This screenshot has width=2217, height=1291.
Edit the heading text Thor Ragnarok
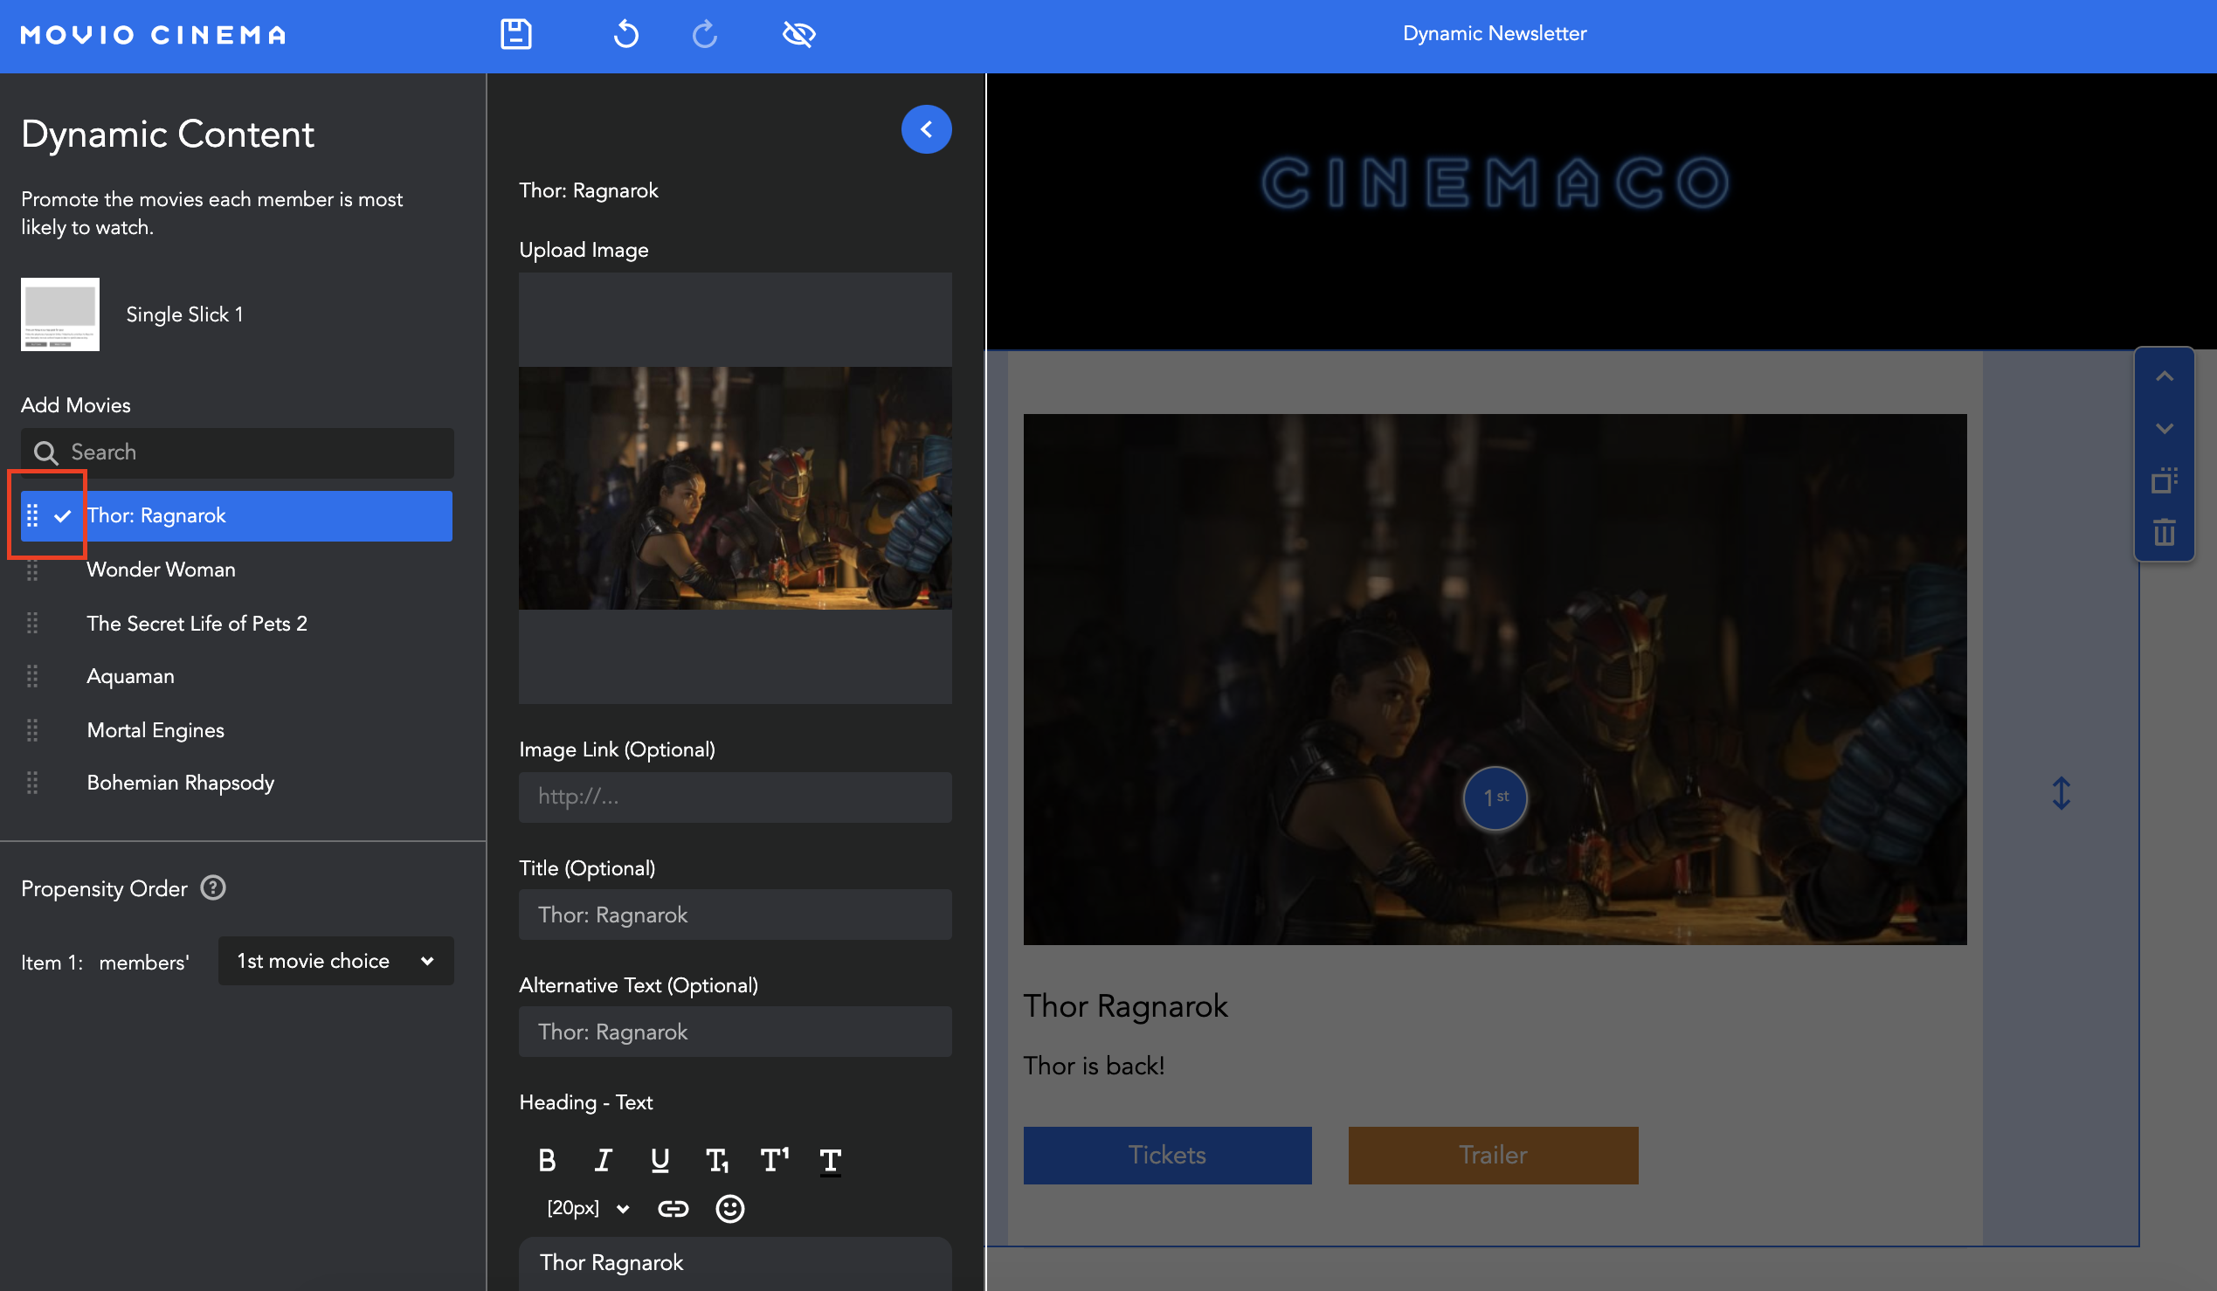click(x=736, y=1264)
